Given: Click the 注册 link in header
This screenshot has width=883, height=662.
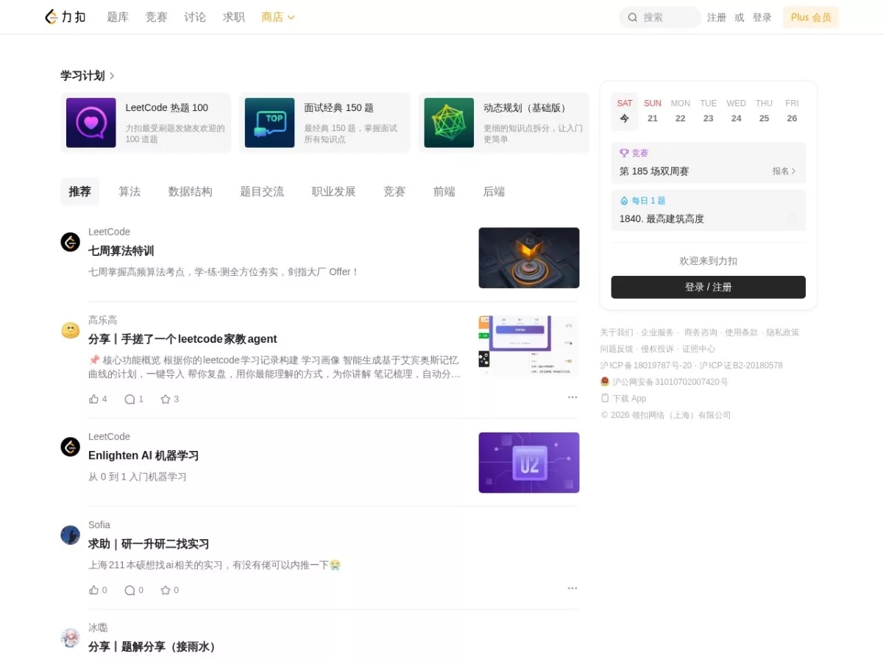Looking at the screenshot, I should pyautogui.click(x=717, y=17).
